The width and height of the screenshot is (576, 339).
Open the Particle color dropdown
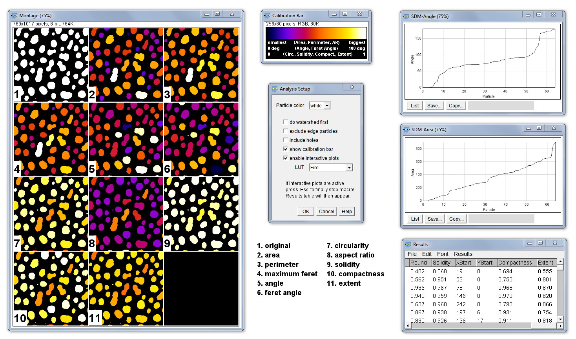pyautogui.click(x=320, y=106)
